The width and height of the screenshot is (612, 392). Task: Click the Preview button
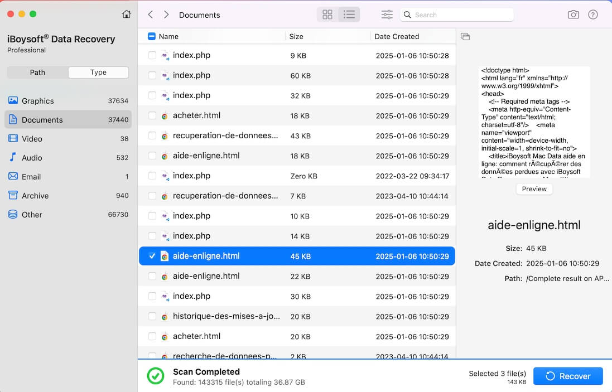pyautogui.click(x=534, y=189)
